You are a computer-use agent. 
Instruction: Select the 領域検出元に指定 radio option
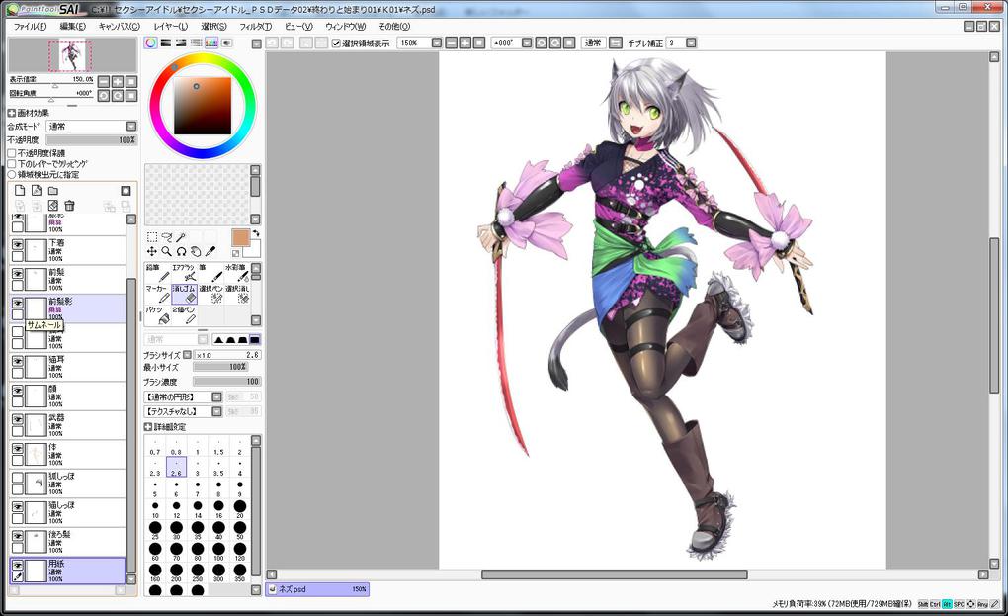pos(12,174)
